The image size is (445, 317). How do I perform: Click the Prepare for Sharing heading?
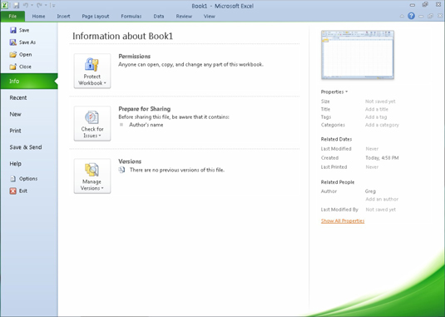(x=145, y=109)
